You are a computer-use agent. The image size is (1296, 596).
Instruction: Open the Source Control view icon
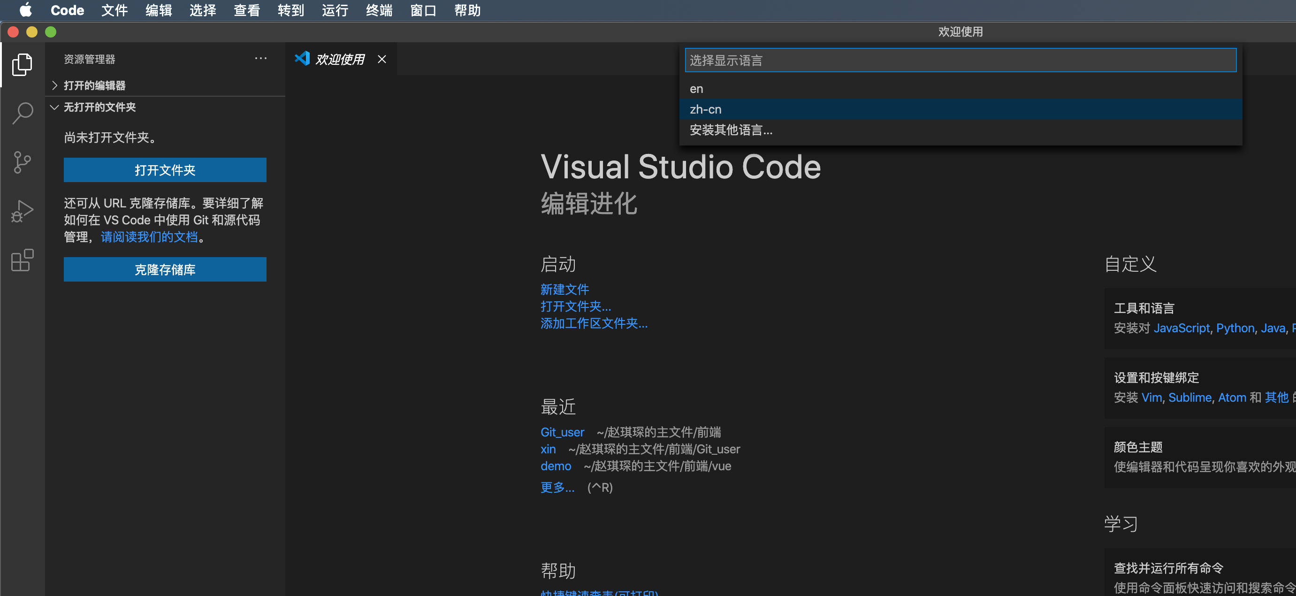point(22,162)
